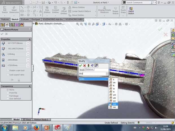Viewport: 175px width, 131px height.
Task: Click Trim Entities tool
Action: 47,10
